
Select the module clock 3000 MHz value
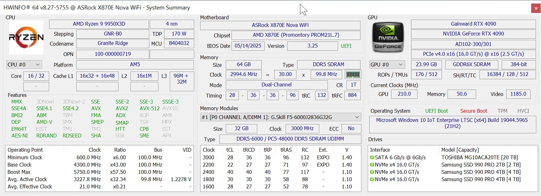coord(302,129)
